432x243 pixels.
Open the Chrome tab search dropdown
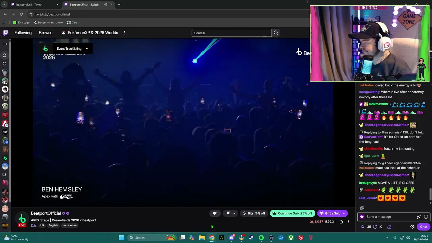click(x=4, y=5)
